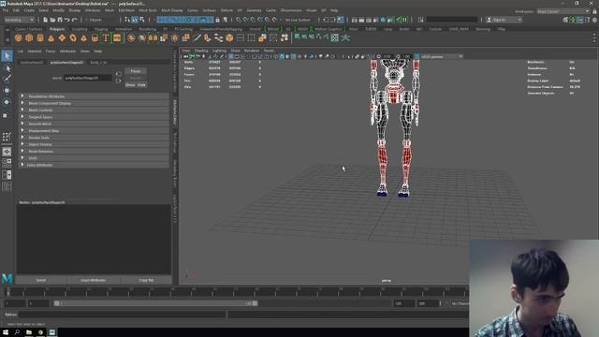Activate the Lasso Select tool
The height and width of the screenshot is (337, 599).
coord(7,68)
